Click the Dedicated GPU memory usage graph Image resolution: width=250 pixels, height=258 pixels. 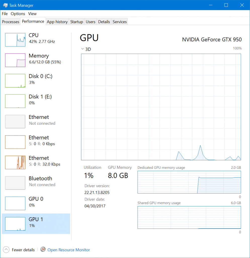189,182
